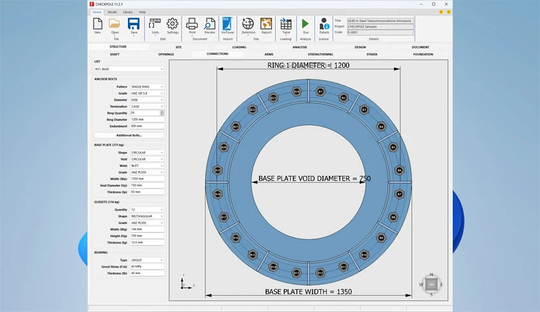Open the FOUNDATION sub-tab

pyautogui.click(x=423, y=54)
